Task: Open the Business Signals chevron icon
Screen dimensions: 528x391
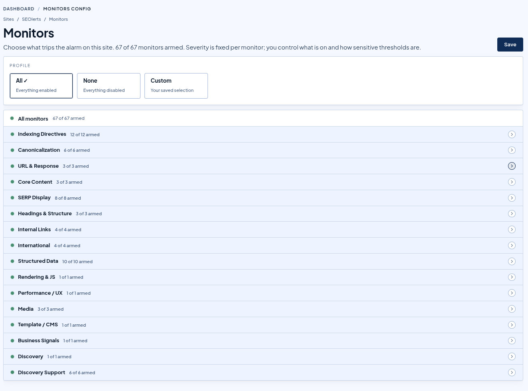Action: (x=512, y=341)
